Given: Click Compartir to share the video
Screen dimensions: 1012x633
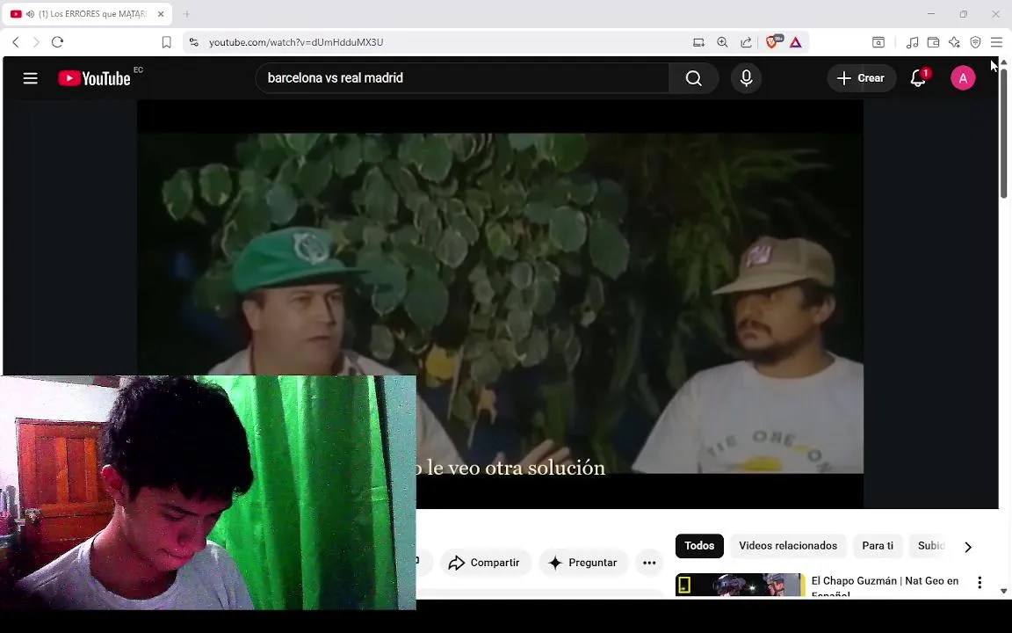Looking at the screenshot, I should click(485, 563).
